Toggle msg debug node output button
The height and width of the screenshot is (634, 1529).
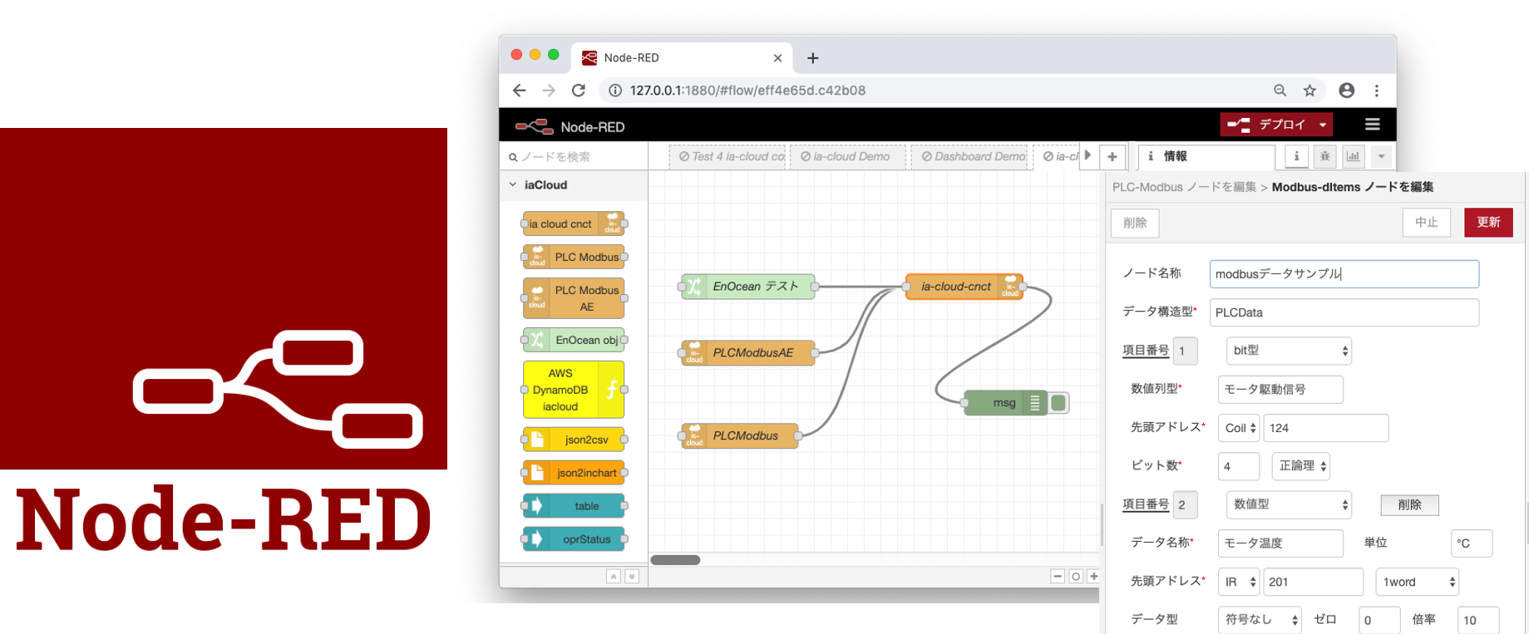coord(1058,403)
